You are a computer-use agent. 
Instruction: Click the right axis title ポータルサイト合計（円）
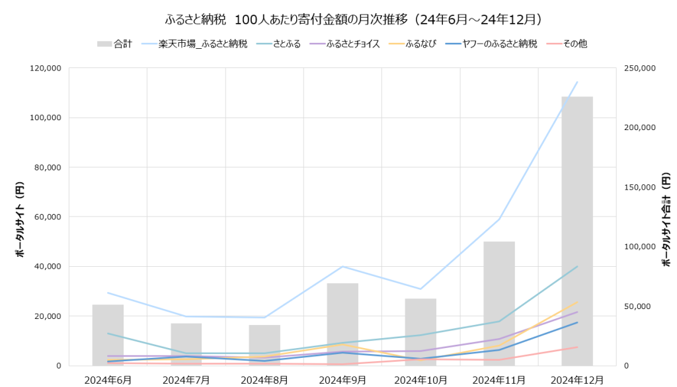pyautogui.click(x=666, y=220)
